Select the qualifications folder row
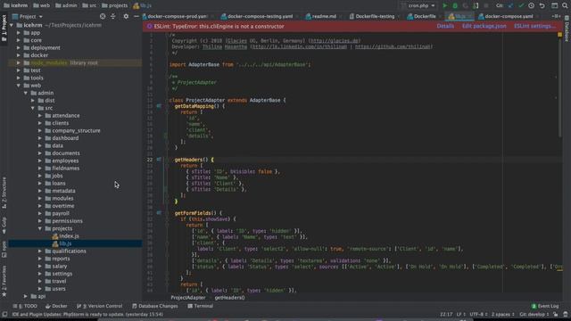The width and height of the screenshot is (571, 321). coord(75,251)
